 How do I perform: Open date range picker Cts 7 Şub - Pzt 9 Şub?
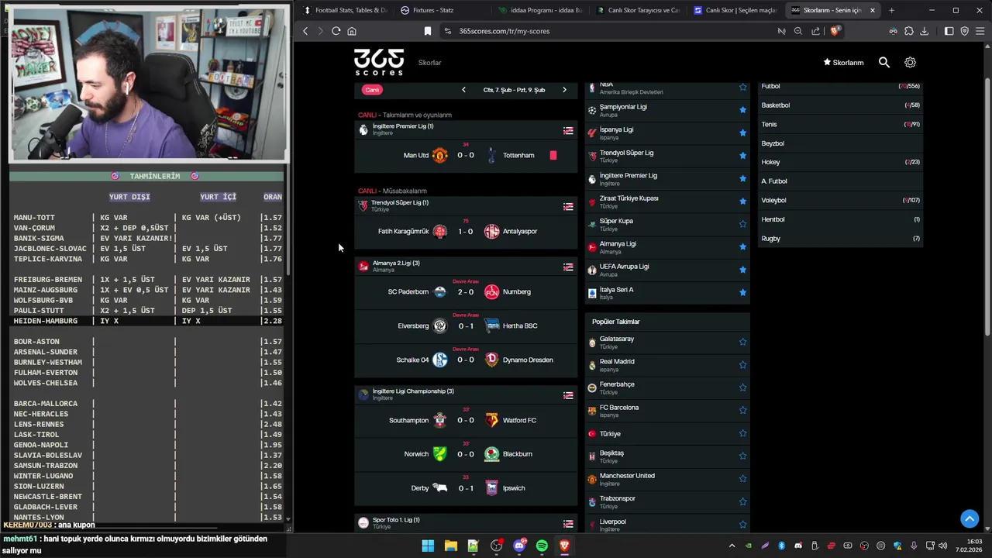[514, 90]
